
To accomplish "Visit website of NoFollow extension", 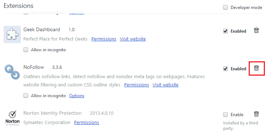I will coord(166,85).
